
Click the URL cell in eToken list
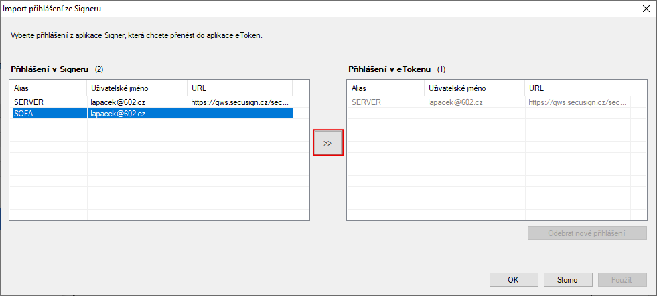(577, 102)
